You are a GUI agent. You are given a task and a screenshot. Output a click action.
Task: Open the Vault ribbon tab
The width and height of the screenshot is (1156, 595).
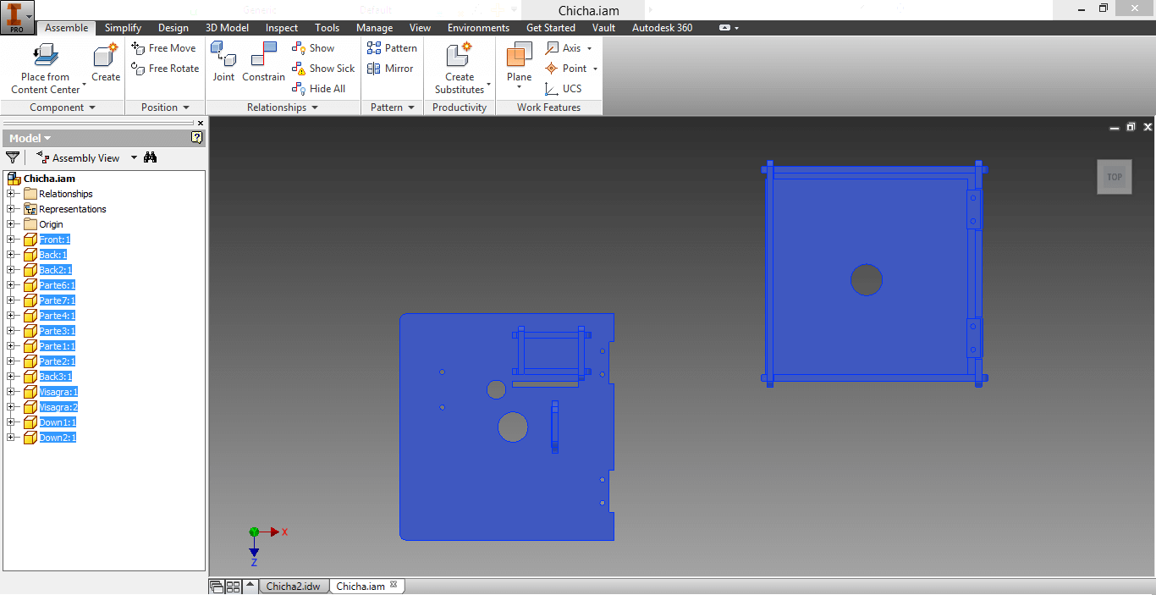pyautogui.click(x=603, y=28)
